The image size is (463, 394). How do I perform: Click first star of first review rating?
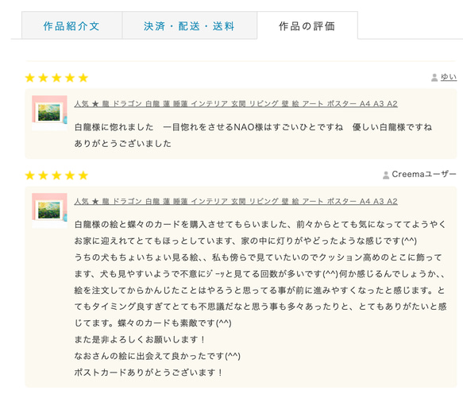tap(30, 78)
